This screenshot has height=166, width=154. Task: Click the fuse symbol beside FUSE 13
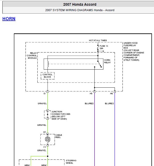[x=98, y=47]
